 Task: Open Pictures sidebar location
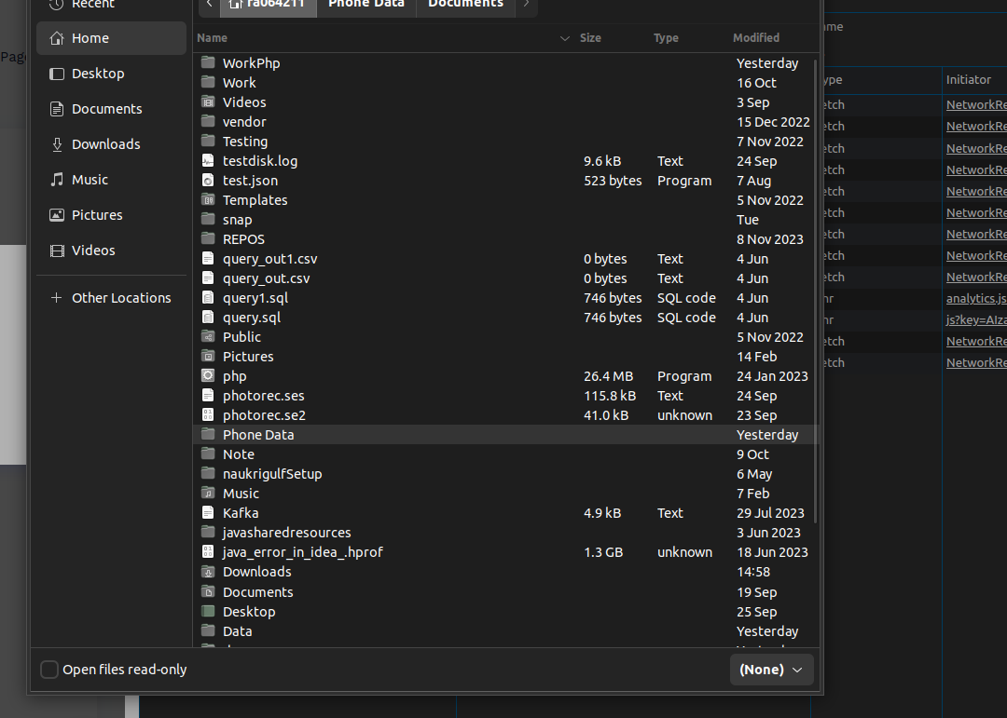tap(111, 215)
